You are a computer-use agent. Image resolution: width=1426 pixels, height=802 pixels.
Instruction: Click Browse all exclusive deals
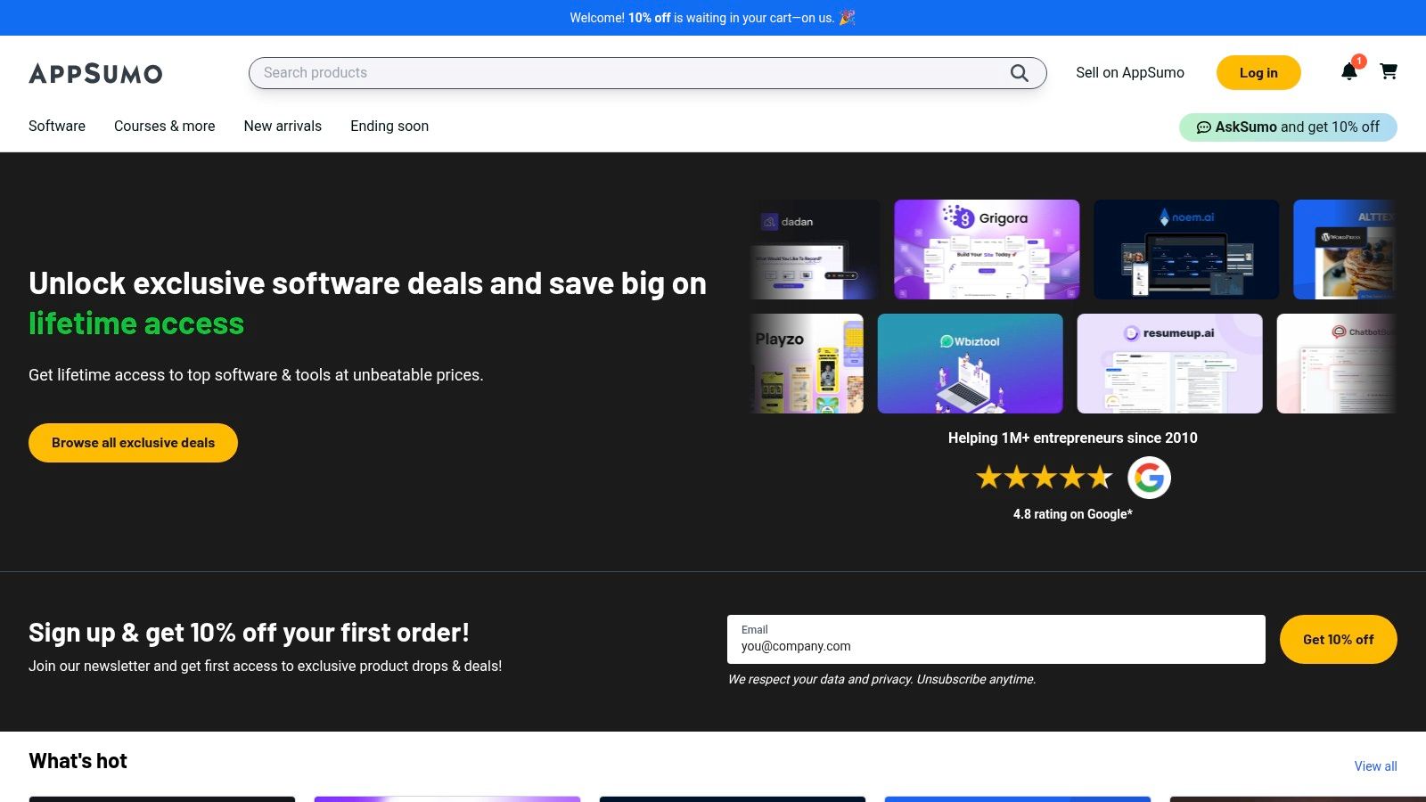point(133,443)
